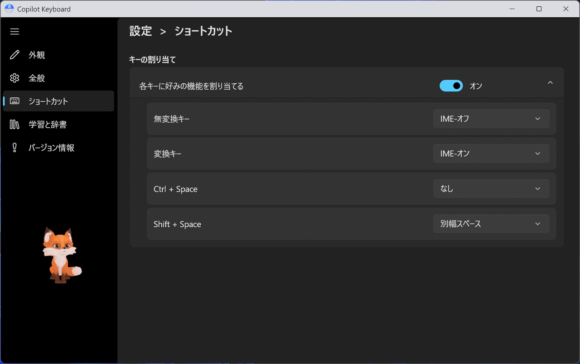Click the lightbulb icon for バージョン情報
This screenshot has width=580, height=364.
(14, 148)
